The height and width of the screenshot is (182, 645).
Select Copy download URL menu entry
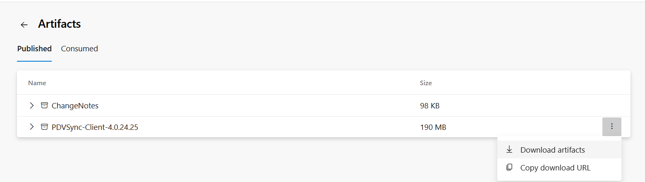555,168
